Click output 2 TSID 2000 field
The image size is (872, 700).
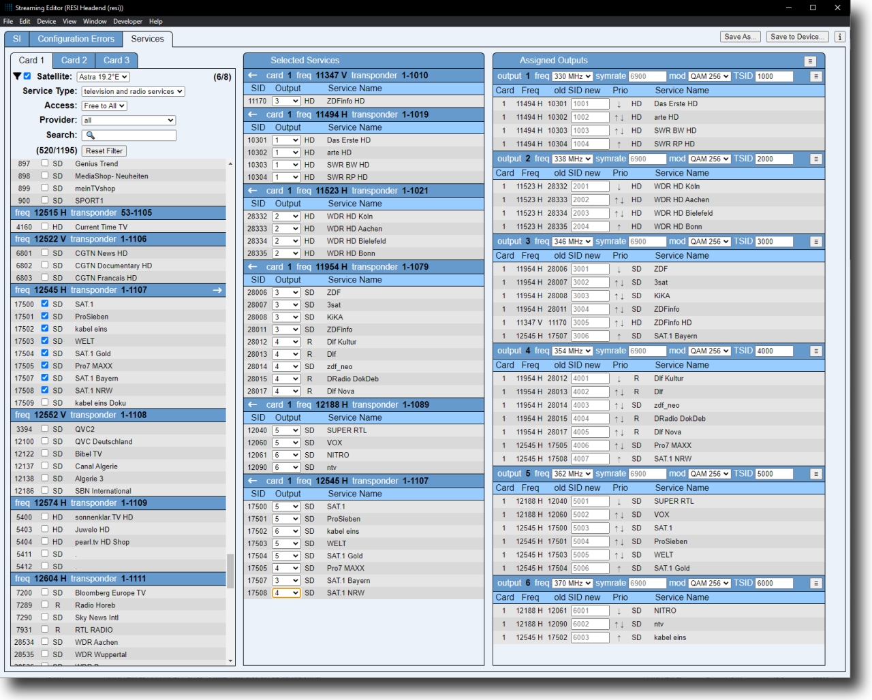point(775,159)
